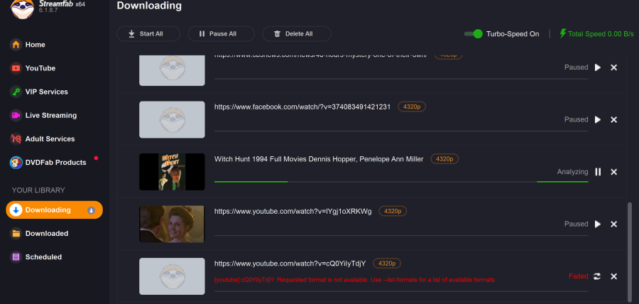Click the 4320p badge on Facebook video
Screen dimensions: 639x304
click(x=412, y=107)
